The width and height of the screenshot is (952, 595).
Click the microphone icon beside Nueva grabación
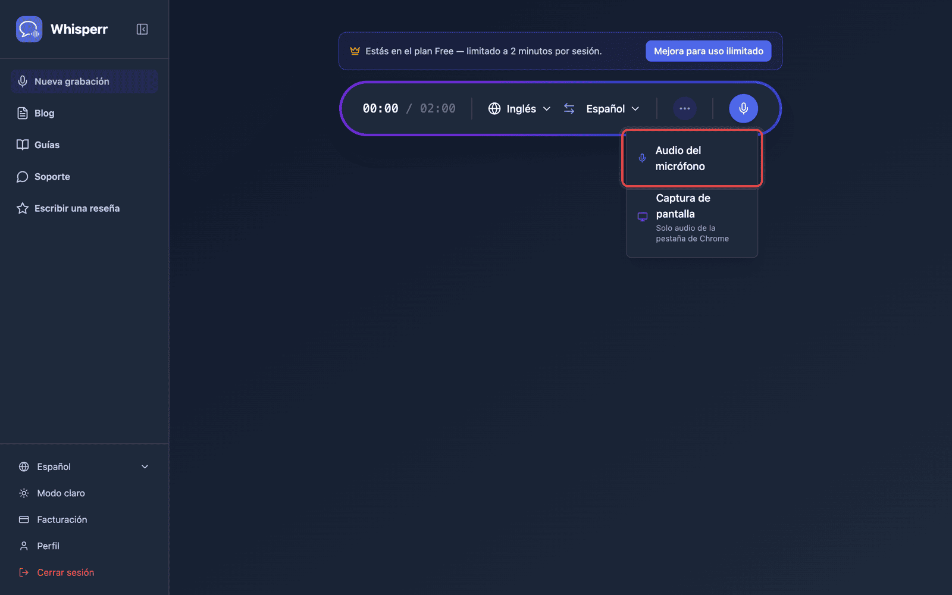(23, 82)
